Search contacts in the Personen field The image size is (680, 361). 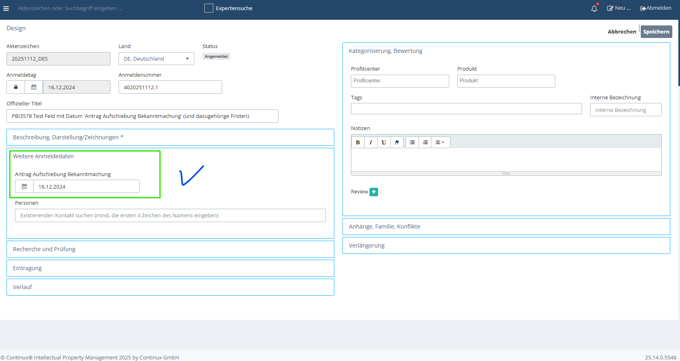170,215
